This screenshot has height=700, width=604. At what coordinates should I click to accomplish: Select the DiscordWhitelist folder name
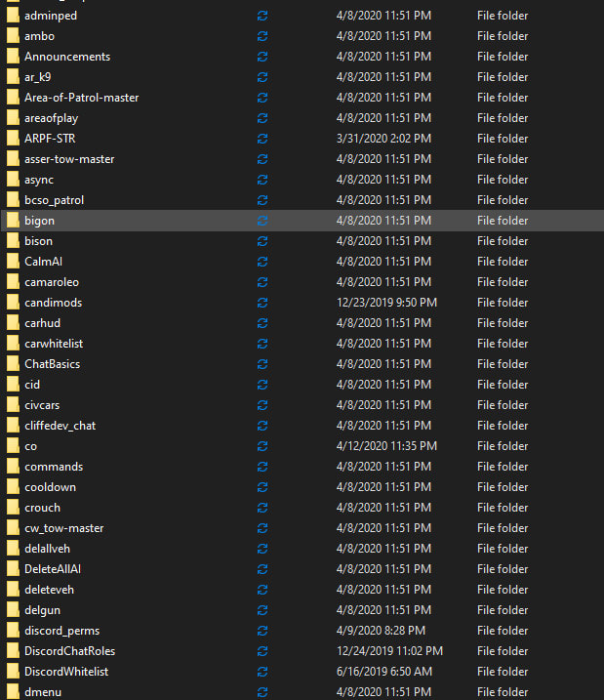coord(66,673)
